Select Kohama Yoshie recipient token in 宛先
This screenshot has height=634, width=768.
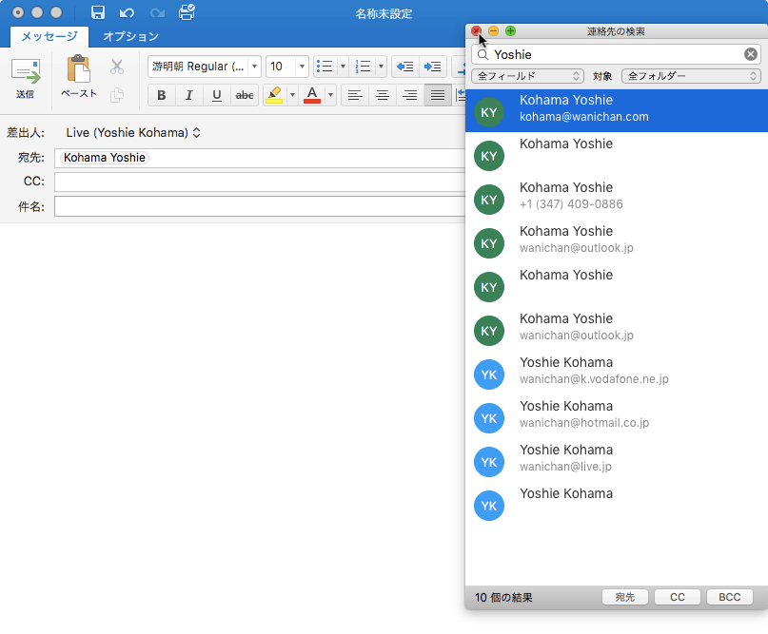(x=105, y=158)
